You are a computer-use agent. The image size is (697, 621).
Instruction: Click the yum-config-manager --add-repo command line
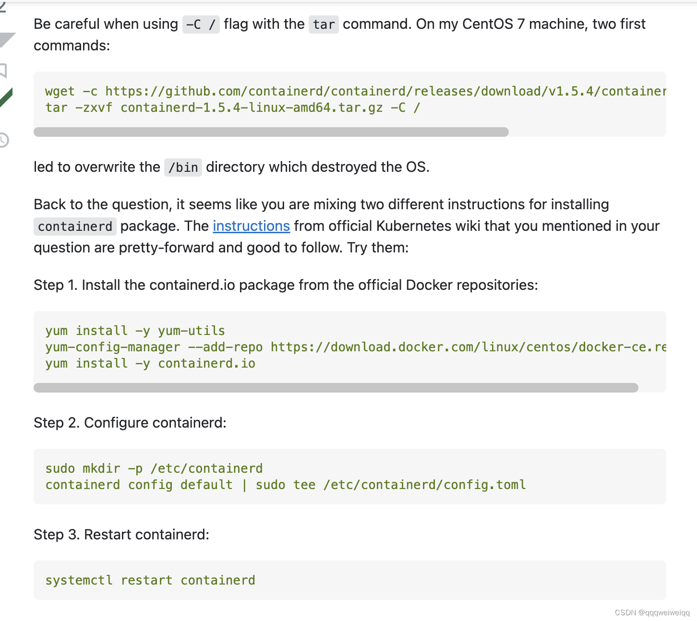coord(355,347)
